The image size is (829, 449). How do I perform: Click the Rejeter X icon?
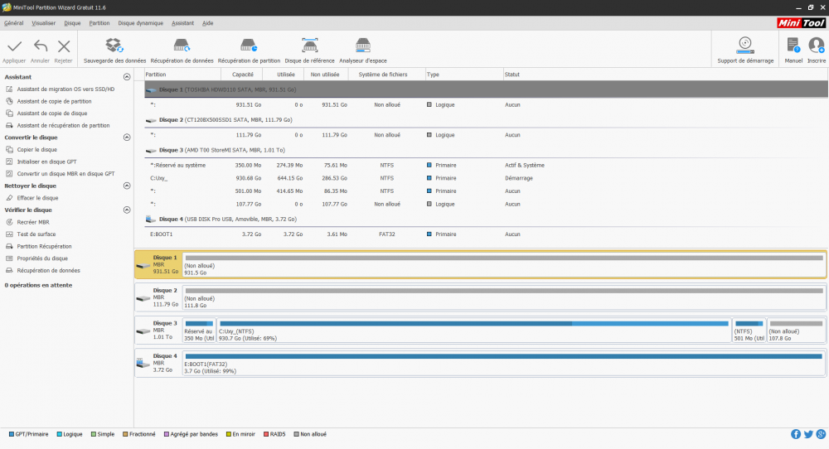pyautogui.click(x=64, y=46)
